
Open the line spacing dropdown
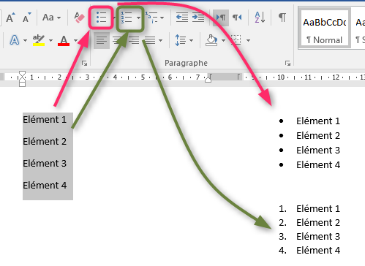tap(184, 40)
